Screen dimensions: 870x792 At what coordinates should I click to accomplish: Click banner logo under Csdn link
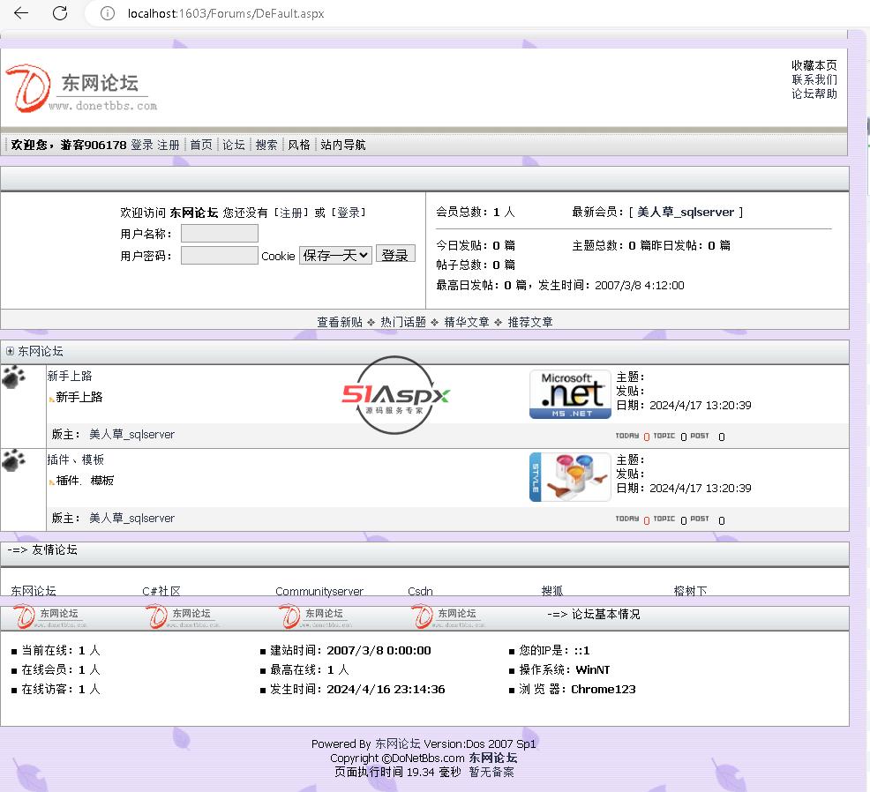click(x=449, y=616)
